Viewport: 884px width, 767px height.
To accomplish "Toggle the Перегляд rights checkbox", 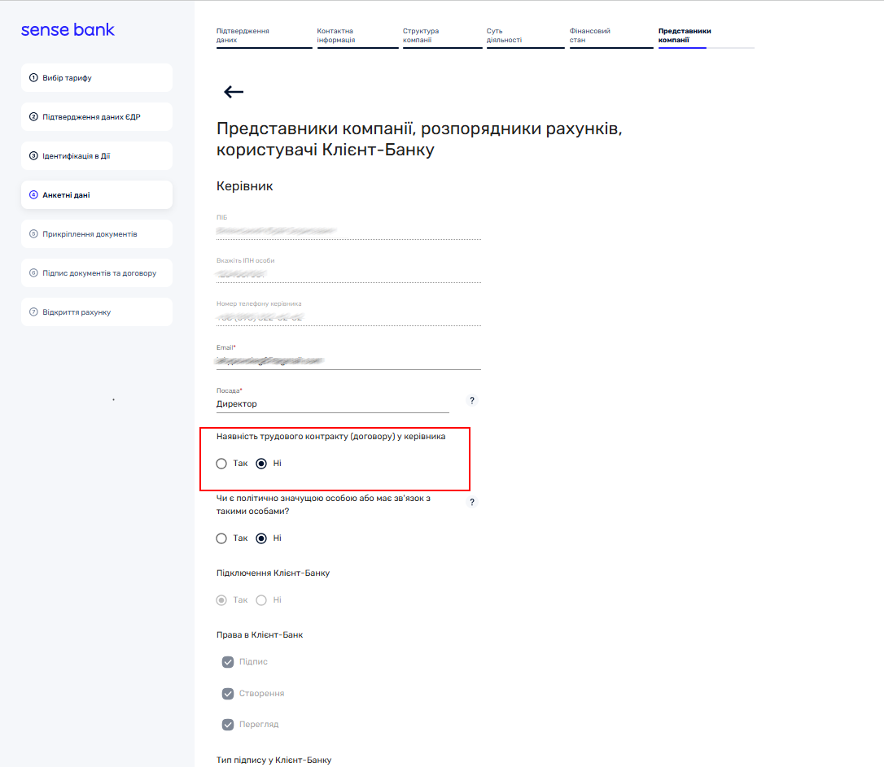I will coord(228,724).
